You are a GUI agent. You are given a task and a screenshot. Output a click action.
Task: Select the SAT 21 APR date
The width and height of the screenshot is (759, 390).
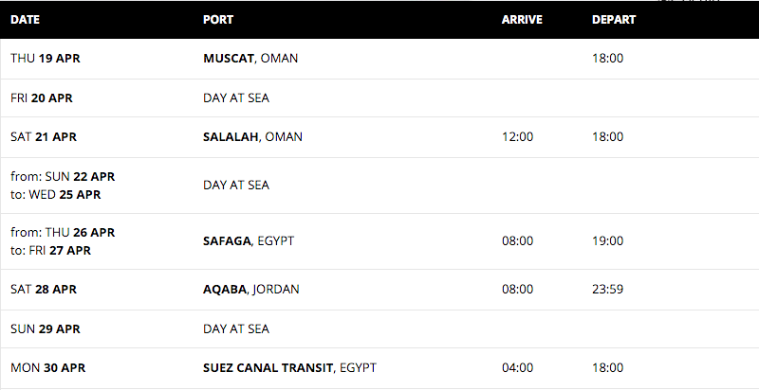[x=44, y=137]
